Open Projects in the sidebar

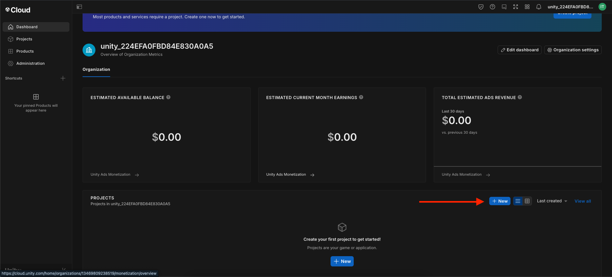36,39
